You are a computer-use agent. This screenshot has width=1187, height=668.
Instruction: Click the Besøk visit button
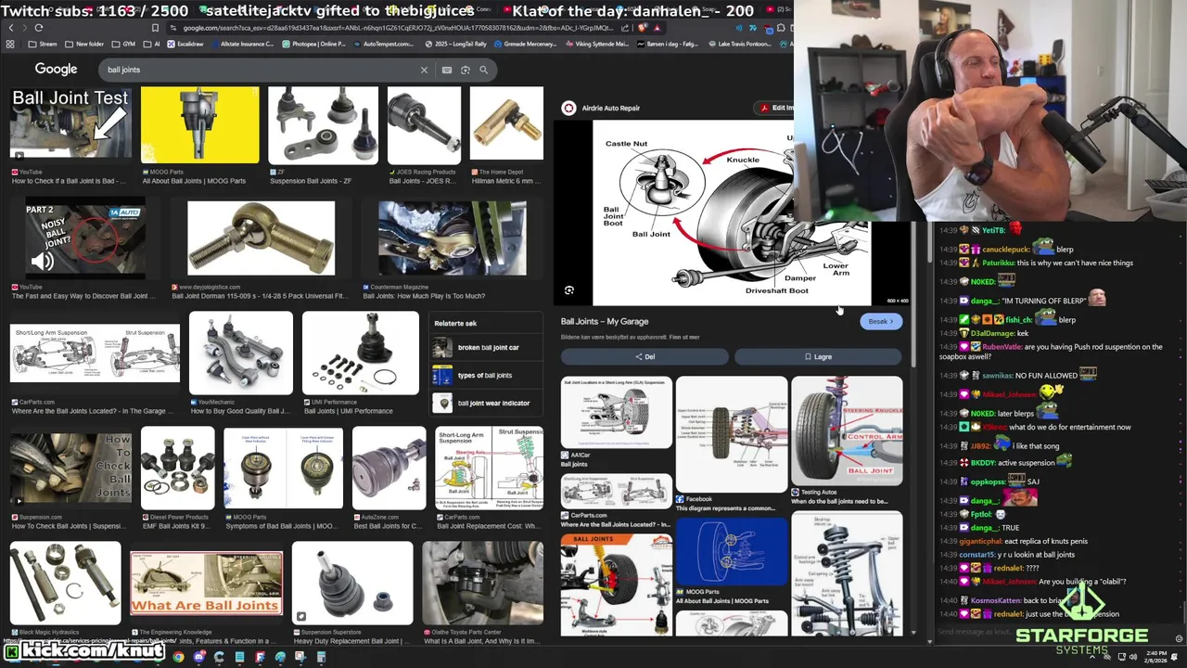click(x=880, y=321)
